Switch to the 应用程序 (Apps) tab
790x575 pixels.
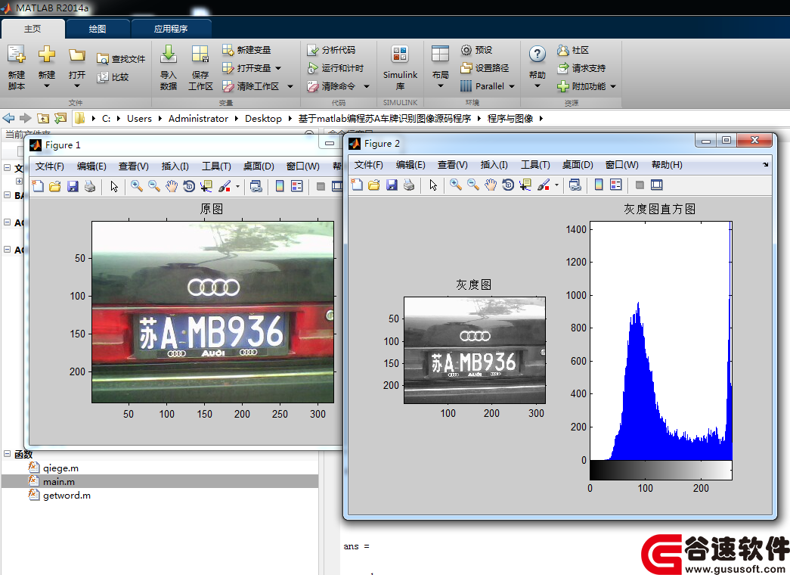click(171, 29)
